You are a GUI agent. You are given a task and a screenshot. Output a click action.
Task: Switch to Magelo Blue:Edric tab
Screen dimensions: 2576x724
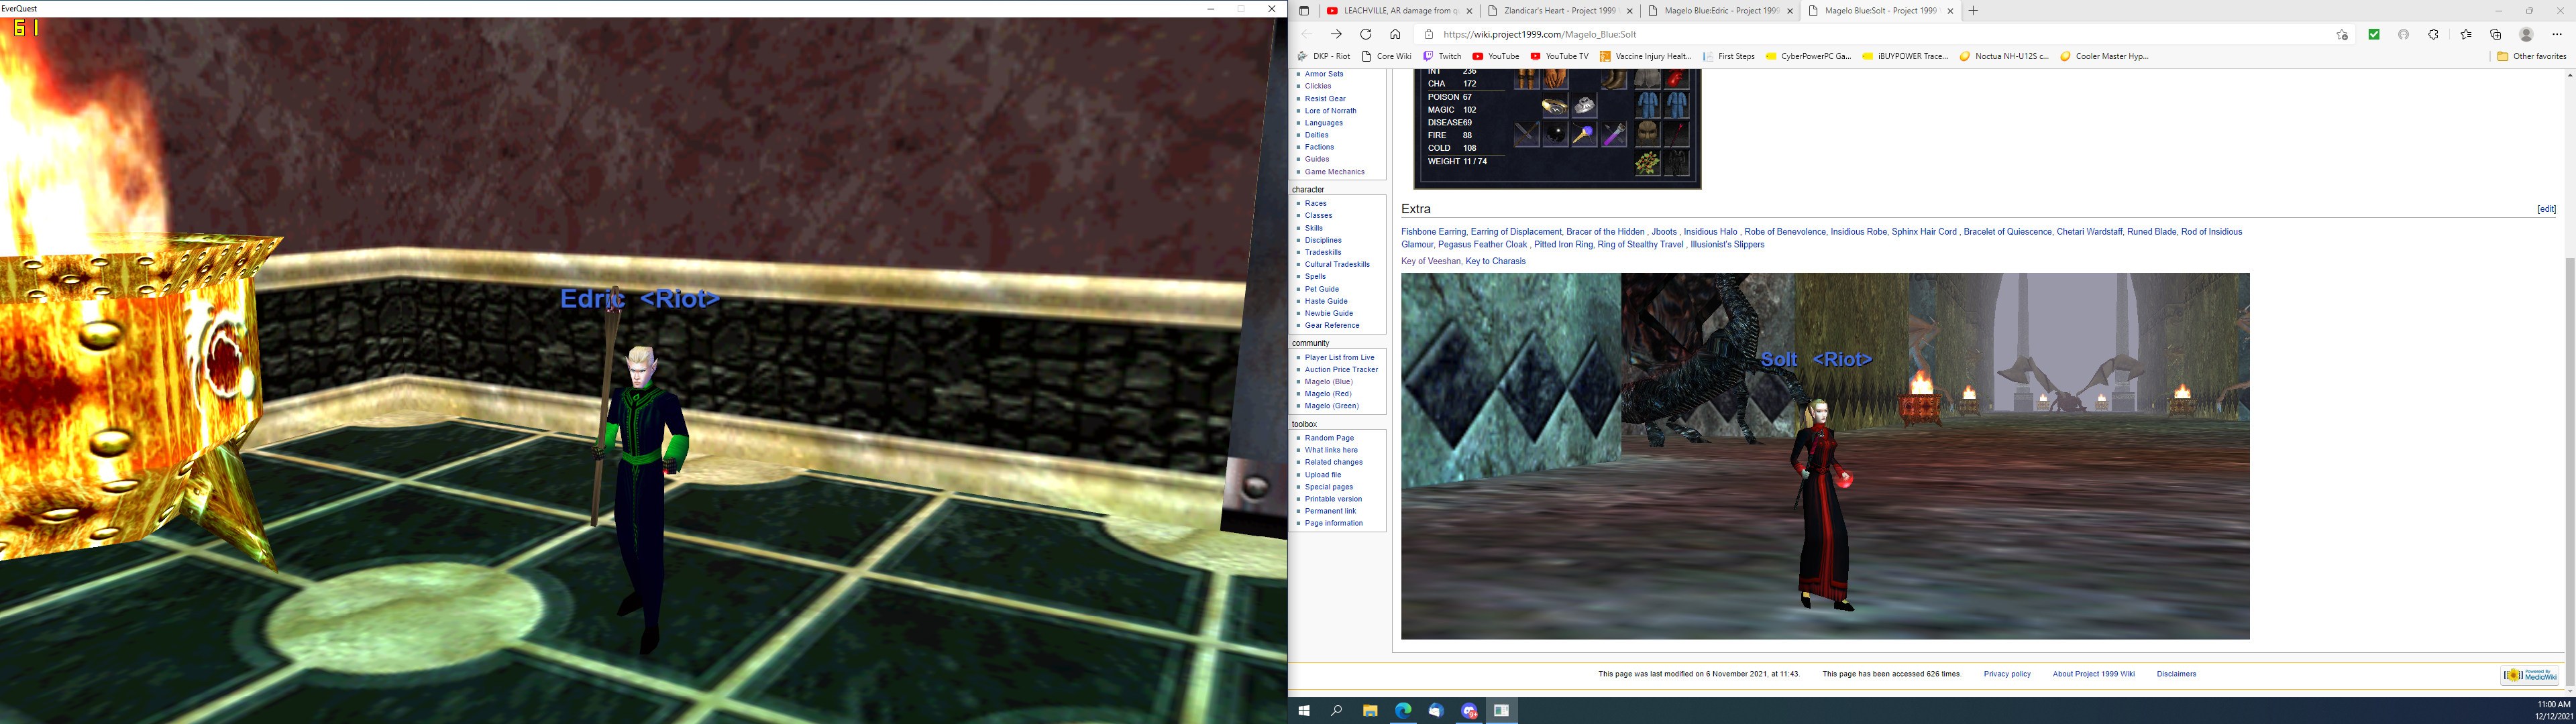[1719, 11]
